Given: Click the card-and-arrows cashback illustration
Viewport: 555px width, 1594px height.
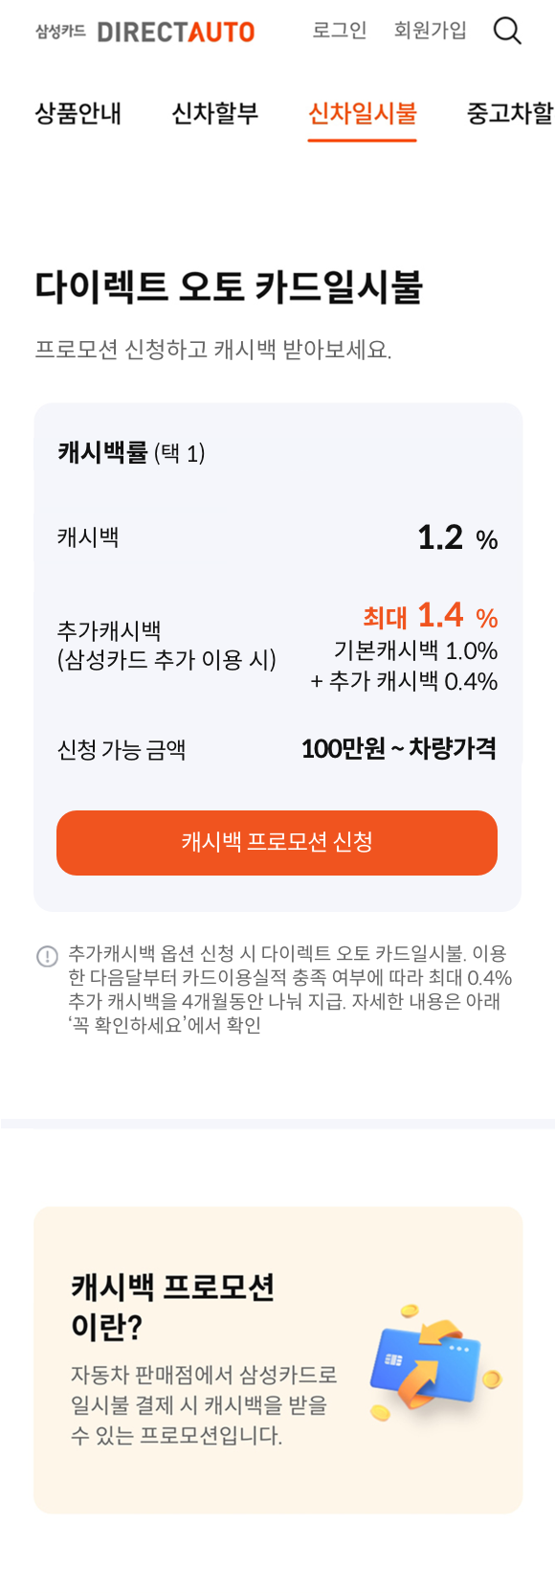Looking at the screenshot, I should pyautogui.click(x=428, y=1360).
